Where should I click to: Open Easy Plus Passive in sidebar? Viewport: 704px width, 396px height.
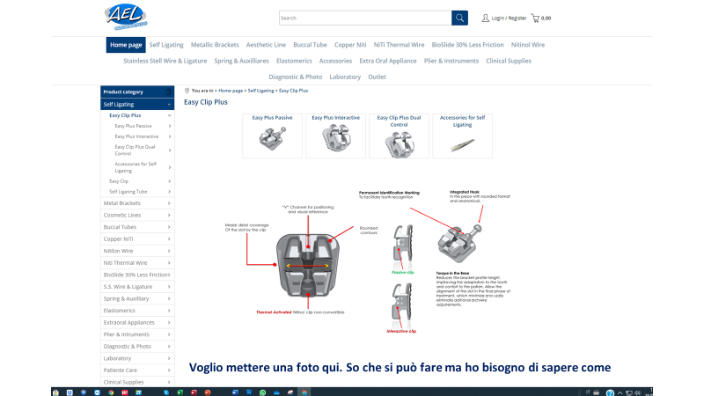pos(133,126)
